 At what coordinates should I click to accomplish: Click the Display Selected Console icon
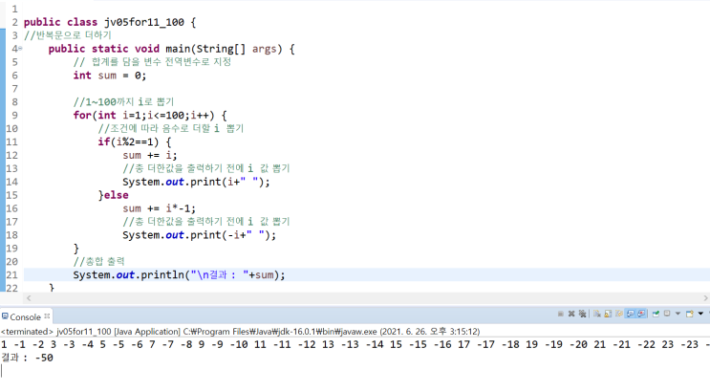coord(667,314)
